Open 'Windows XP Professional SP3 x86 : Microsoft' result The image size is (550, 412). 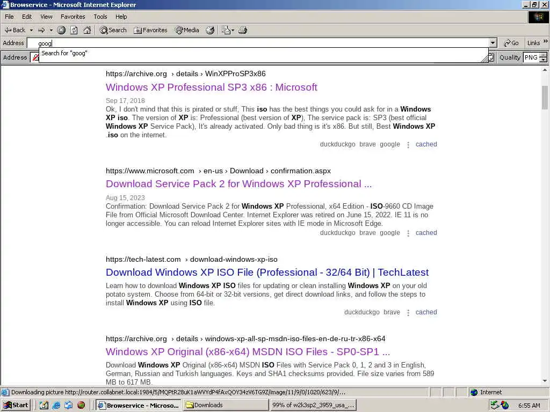click(x=212, y=87)
